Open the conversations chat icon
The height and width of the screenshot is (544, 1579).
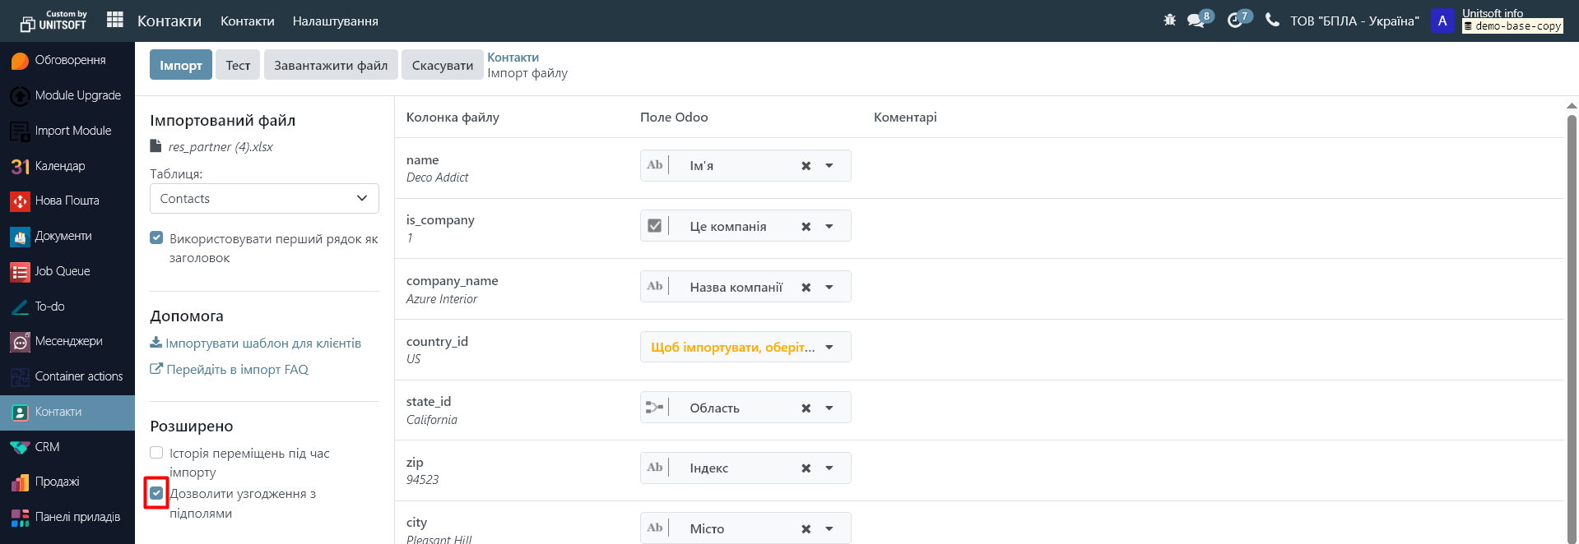tap(1196, 21)
